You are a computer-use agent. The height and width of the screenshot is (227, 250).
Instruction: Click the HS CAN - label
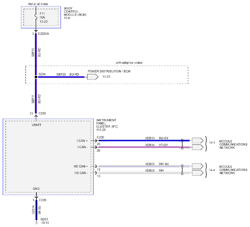(x=81, y=173)
